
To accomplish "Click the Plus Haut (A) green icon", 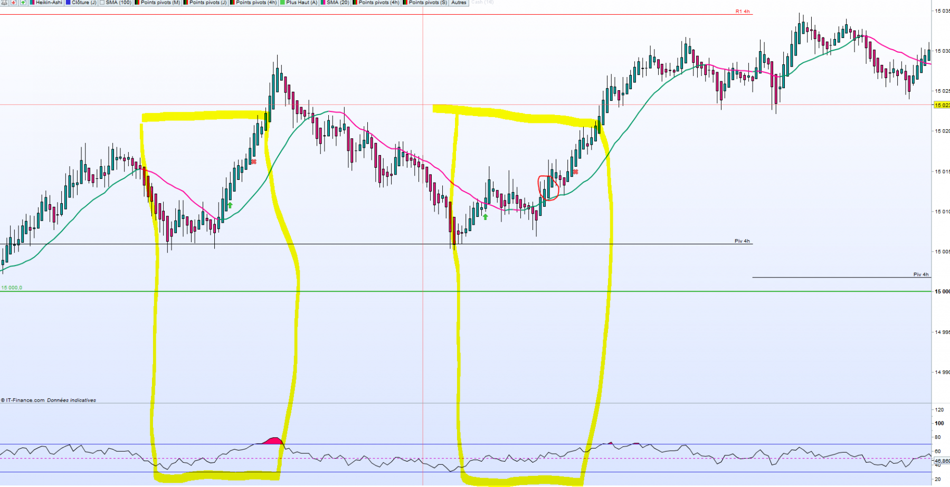I will pyautogui.click(x=282, y=2).
